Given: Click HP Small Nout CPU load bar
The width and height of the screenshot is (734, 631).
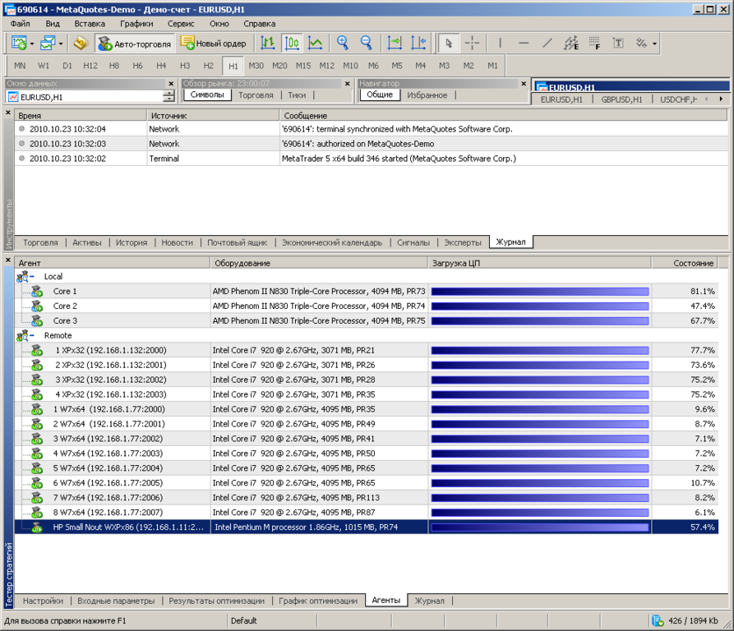Looking at the screenshot, I should pos(540,527).
